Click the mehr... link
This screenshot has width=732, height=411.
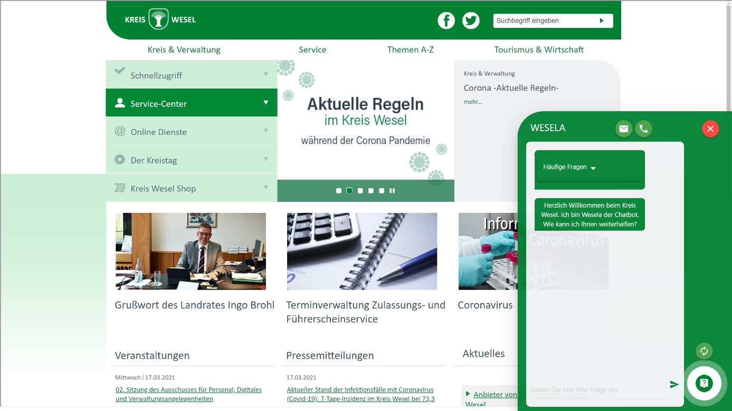(x=473, y=102)
